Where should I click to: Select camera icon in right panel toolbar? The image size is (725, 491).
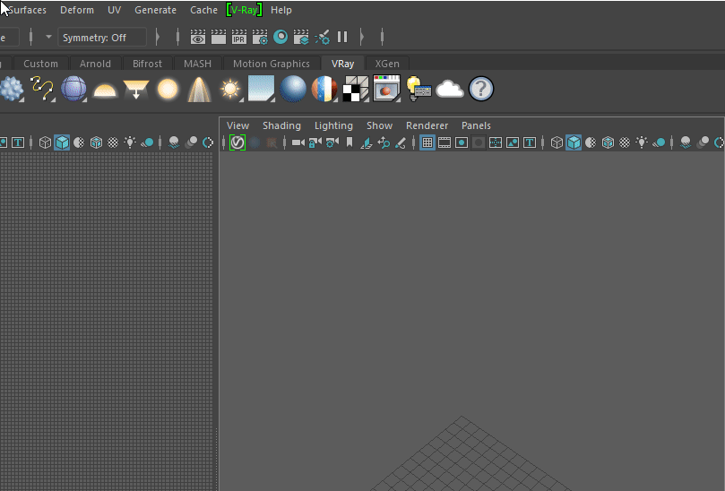(298, 142)
